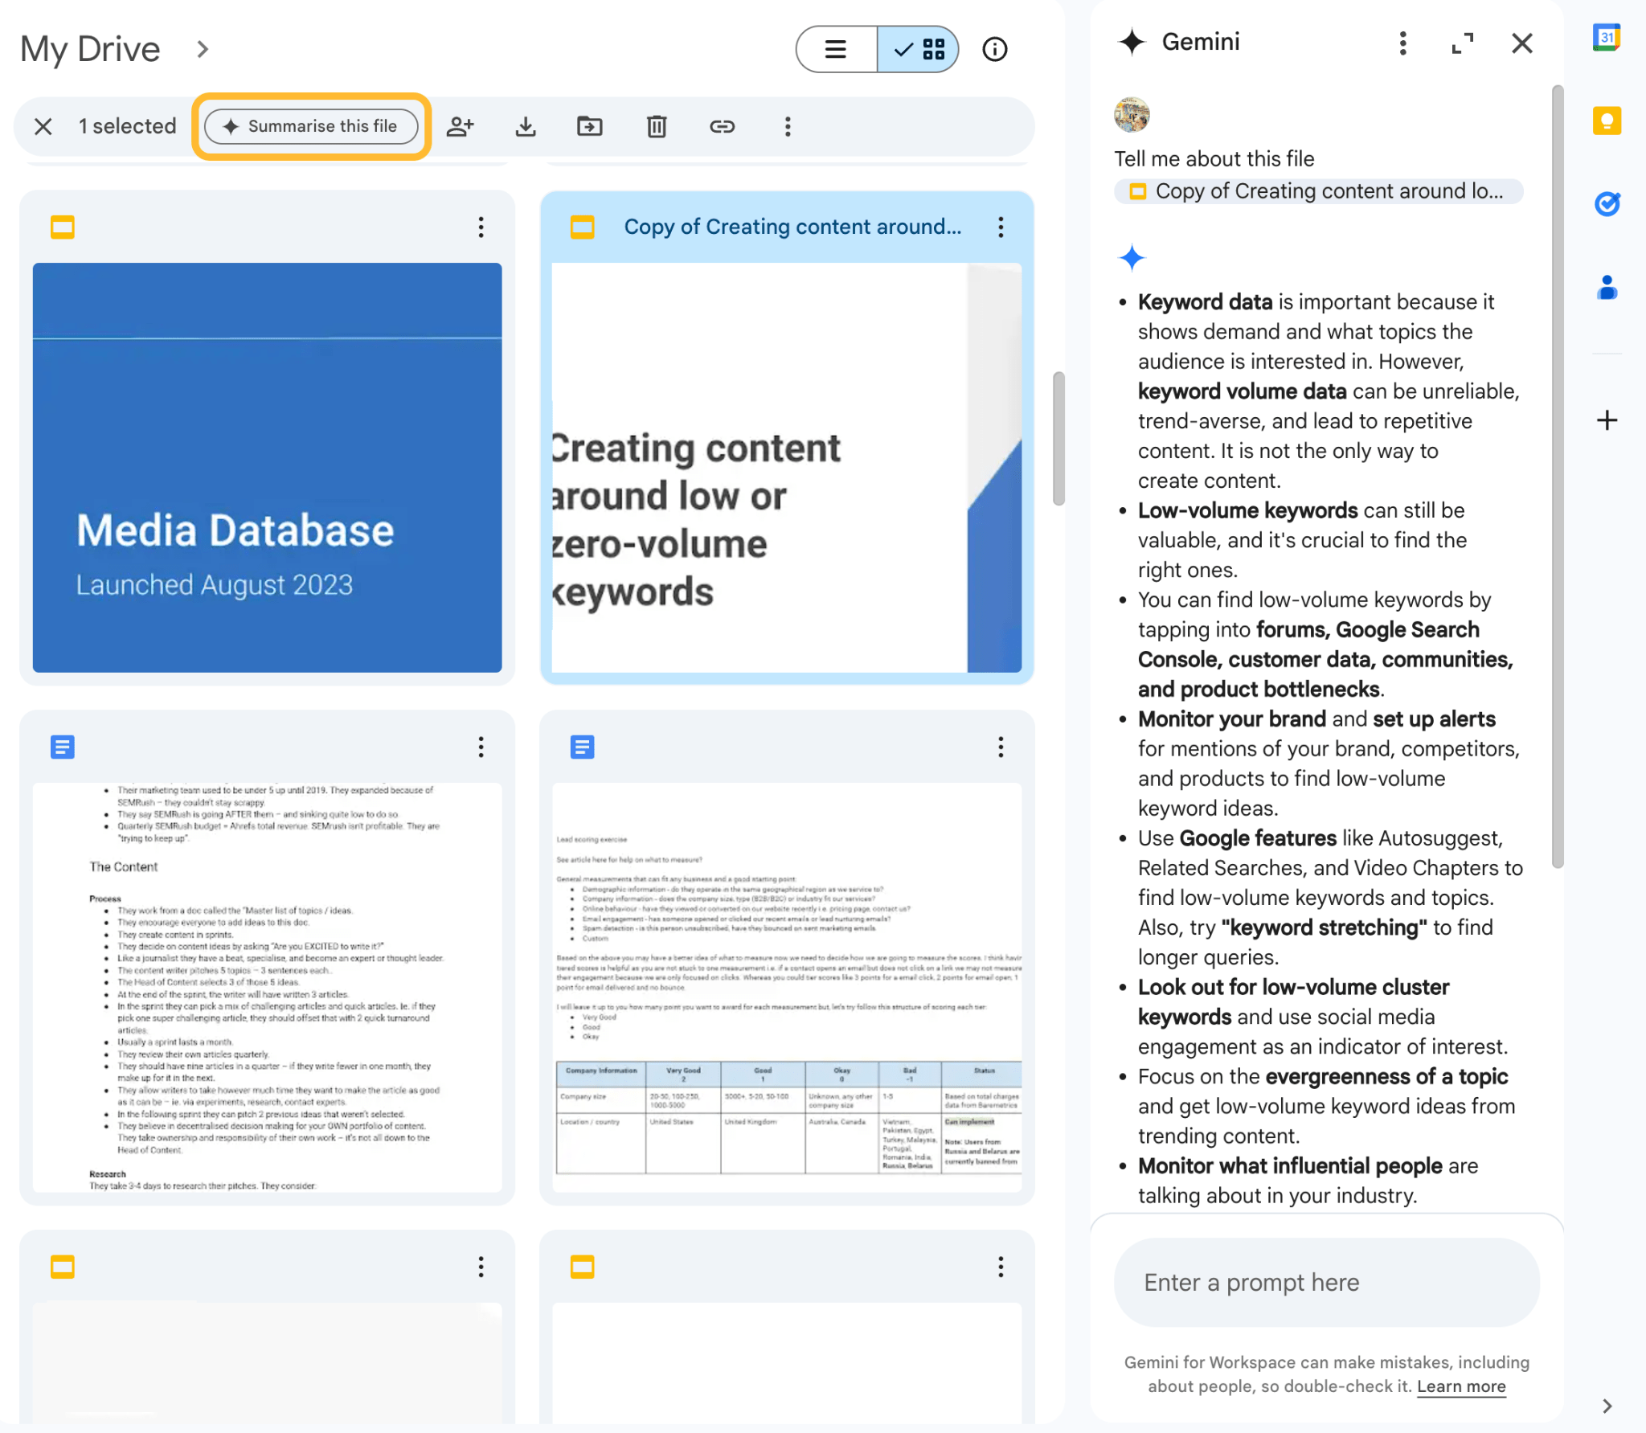Expand the Gemini panel to full size
1646x1433 pixels.
[x=1462, y=43]
